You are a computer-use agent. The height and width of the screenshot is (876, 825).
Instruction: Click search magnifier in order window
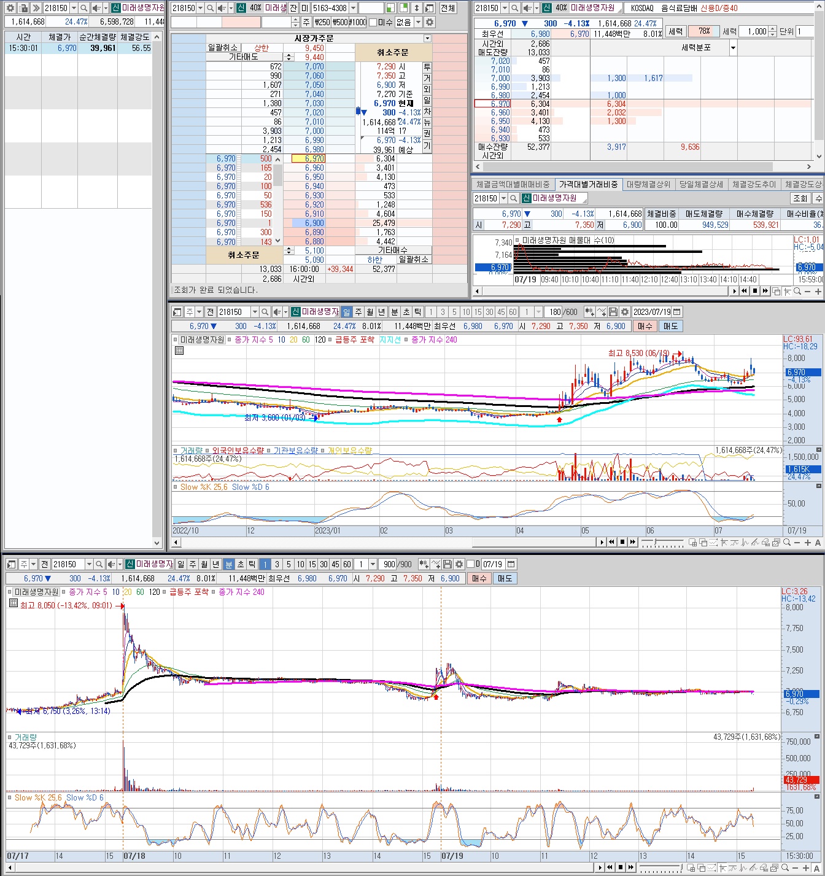tap(211, 8)
